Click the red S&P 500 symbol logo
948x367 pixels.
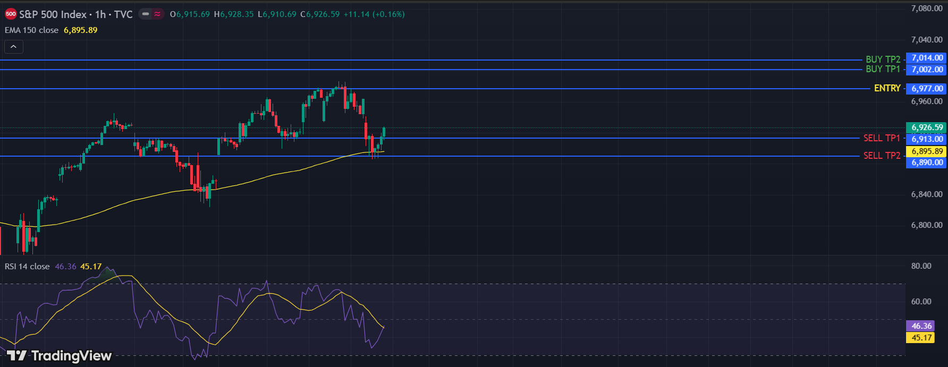pos(11,14)
